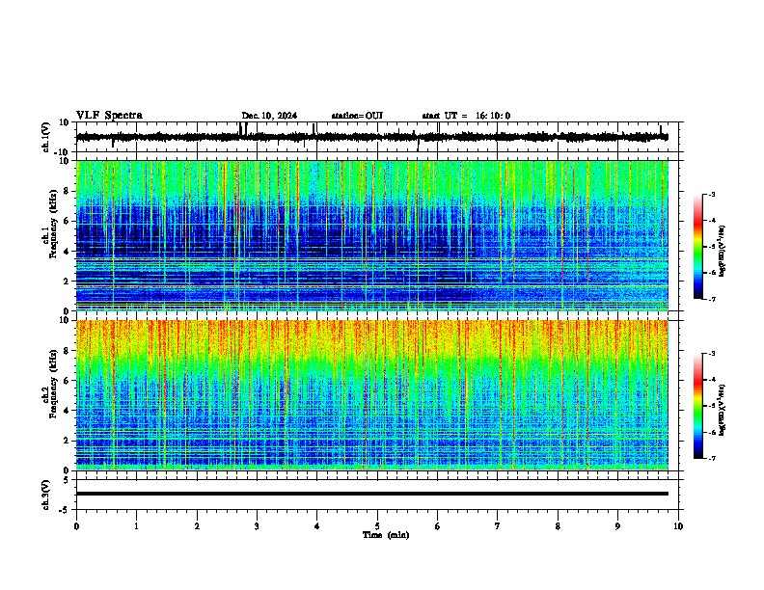Viewport: 764px width, 590px height.
Task: Click the "-10" tick on ch.1(V) axis
Action: pos(63,152)
